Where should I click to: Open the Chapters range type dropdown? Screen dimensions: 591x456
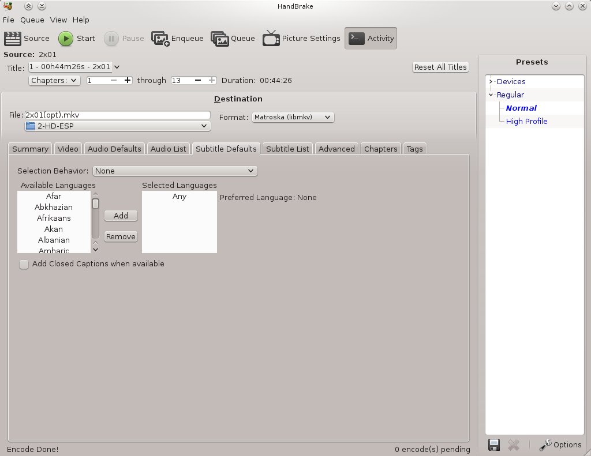point(54,80)
